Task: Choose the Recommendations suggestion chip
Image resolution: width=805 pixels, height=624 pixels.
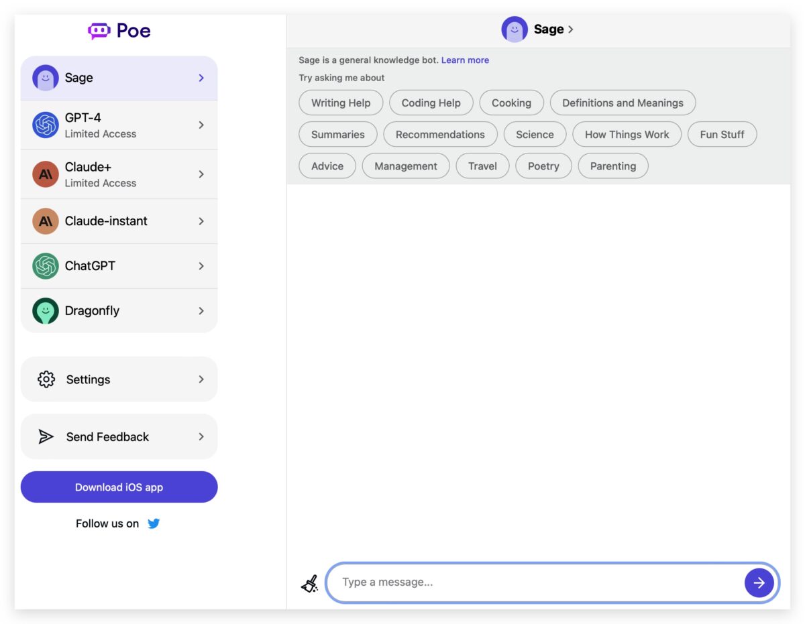Action: 440,135
